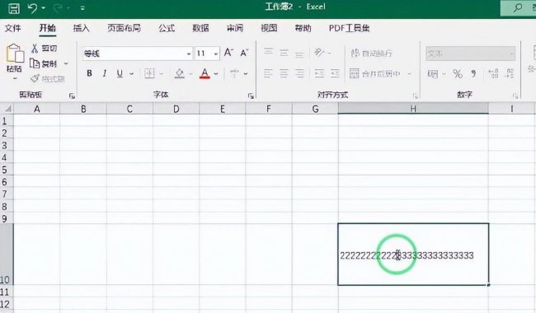Image resolution: width=536 pixels, height=313 pixels.
Task: Open the 剪贴板 dialog launcher
Action: point(72,96)
